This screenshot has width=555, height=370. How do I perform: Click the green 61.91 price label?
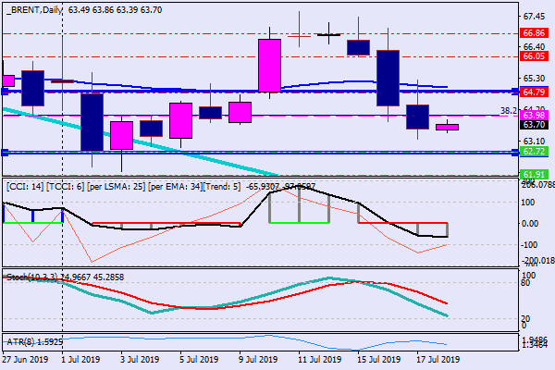[534, 174]
